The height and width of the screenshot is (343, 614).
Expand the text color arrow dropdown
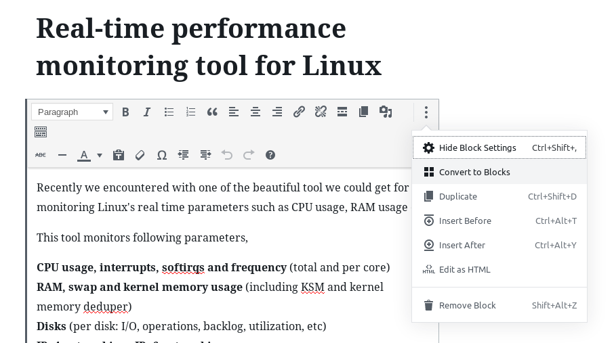point(100,156)
